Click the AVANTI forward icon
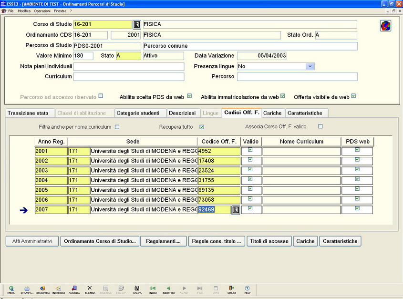The image size is (403, 299). (184, 290)
